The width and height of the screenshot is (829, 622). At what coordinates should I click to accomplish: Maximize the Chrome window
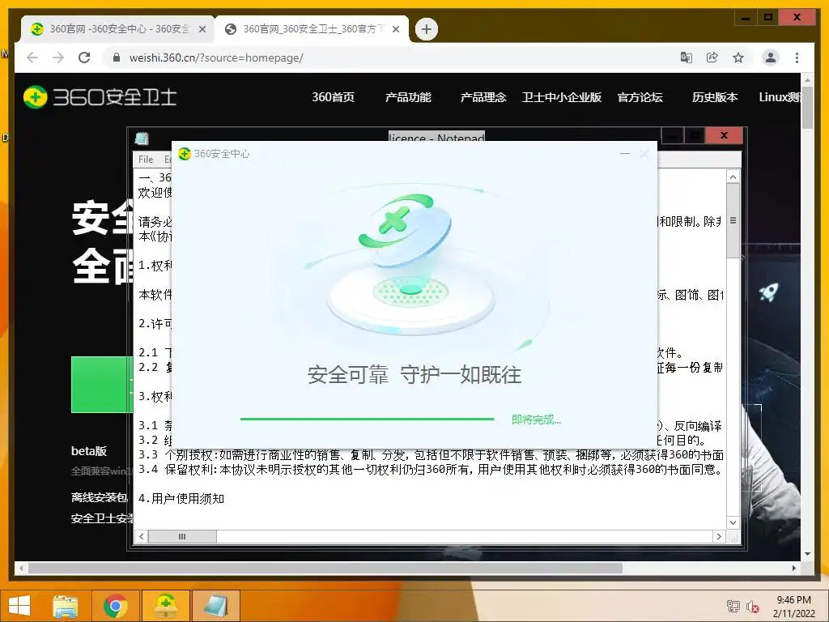(x=768, y=18)
